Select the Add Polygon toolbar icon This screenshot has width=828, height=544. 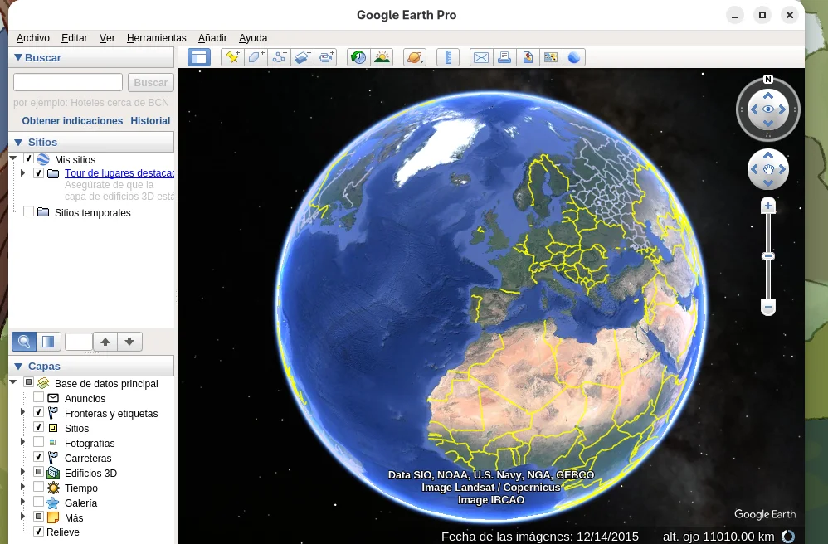(x=256, y=57)
